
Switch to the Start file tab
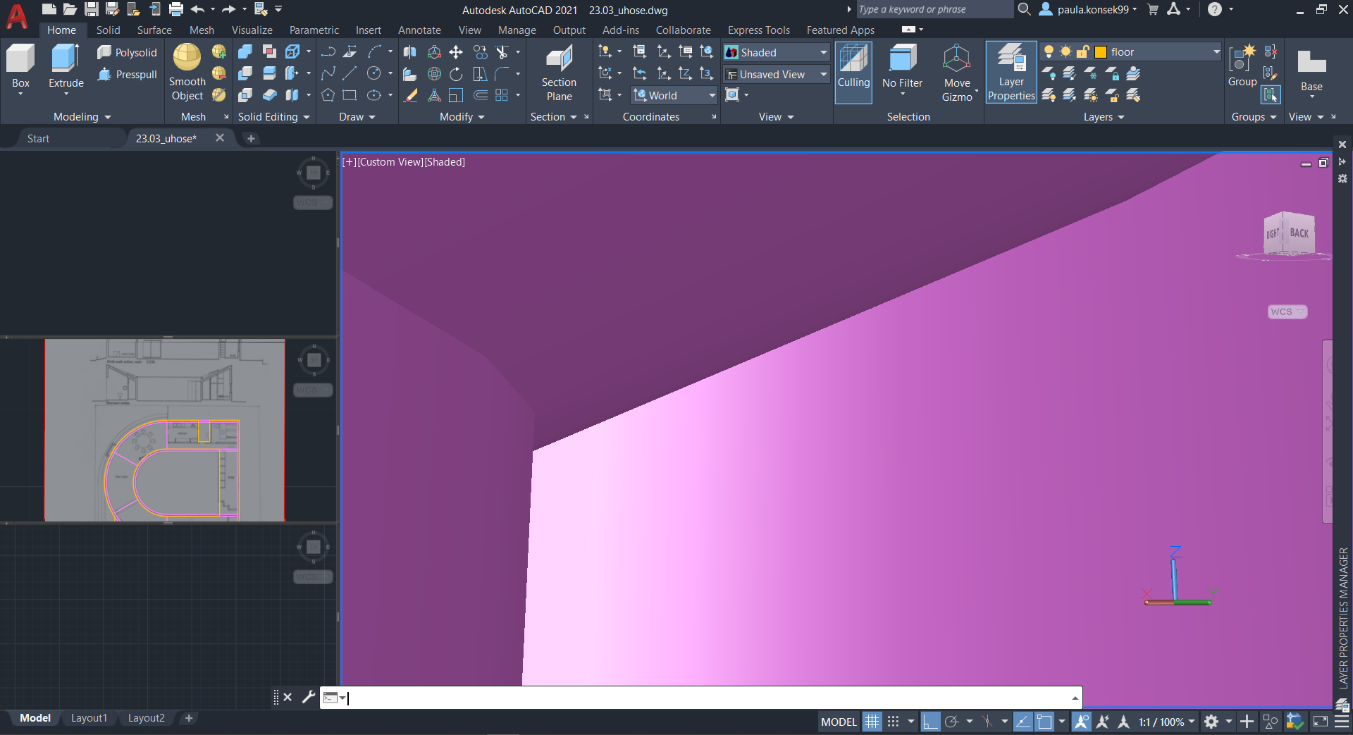[x=38, y=139]
